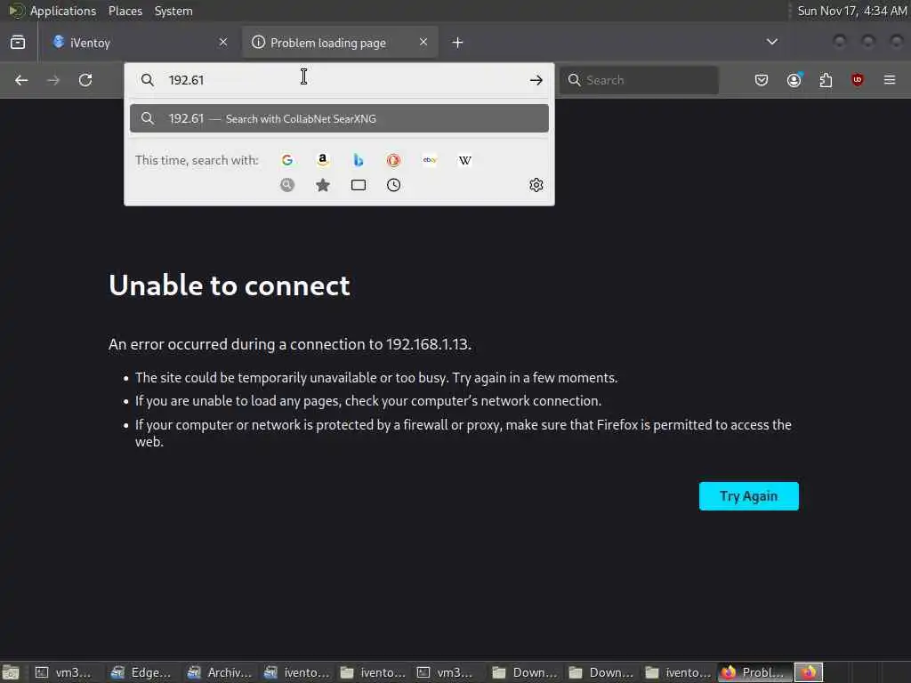
Task: Search in history clock icon
Action: pos(393,185)
